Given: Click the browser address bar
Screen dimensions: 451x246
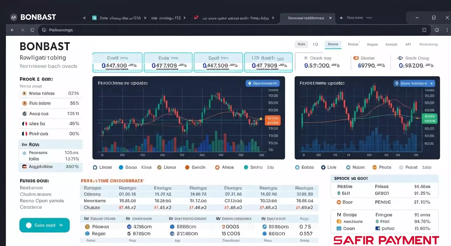Looking at the screenshot, I should (x=224, y=30).
